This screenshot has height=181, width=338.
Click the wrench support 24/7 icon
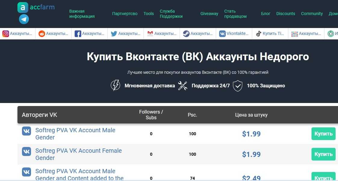point(183,86)
